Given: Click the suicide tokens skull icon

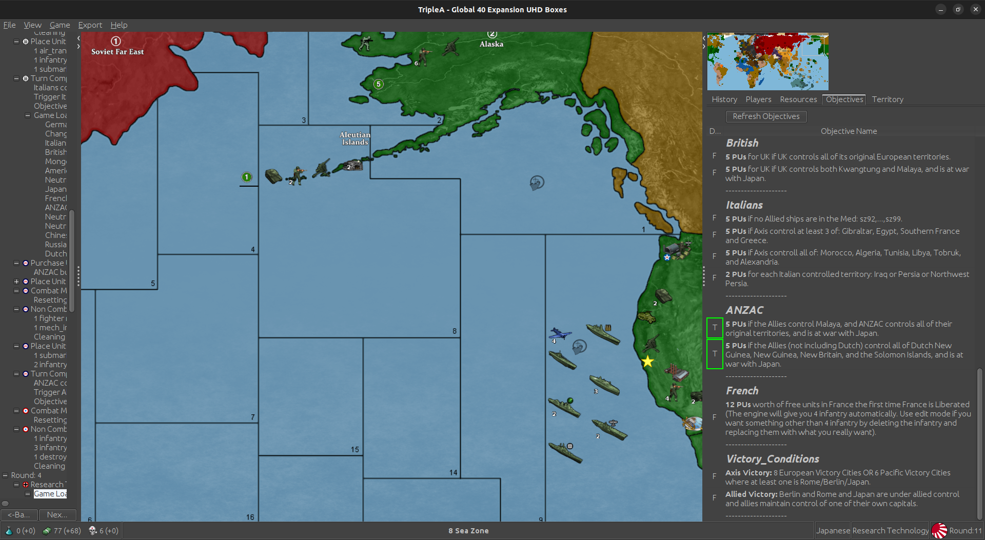Looking at the screenshot, I should (x=93, y=531).
